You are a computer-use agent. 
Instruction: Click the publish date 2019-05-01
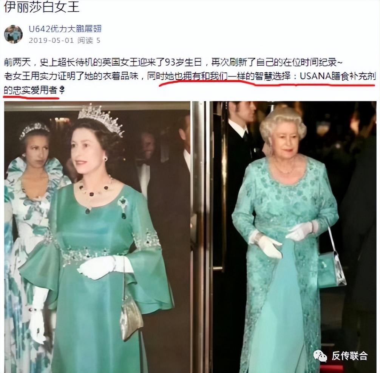(x=51, y=40)
